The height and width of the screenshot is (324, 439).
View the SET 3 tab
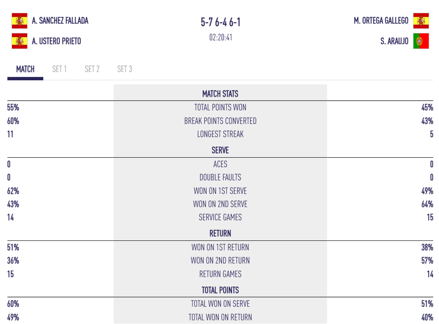click(125, 69)
